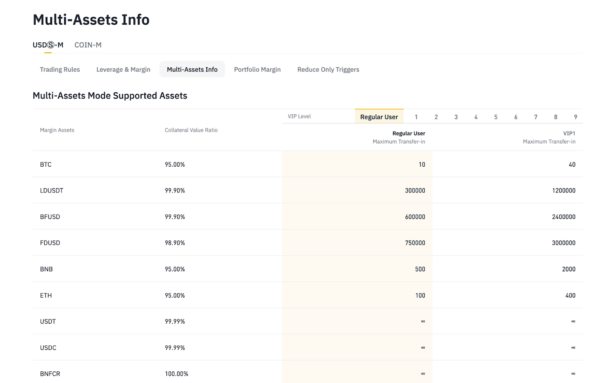Select the Multi-Assets Info tab
Image resolution: width=615 pixels, height=383 pixels.
coord(192,69)
